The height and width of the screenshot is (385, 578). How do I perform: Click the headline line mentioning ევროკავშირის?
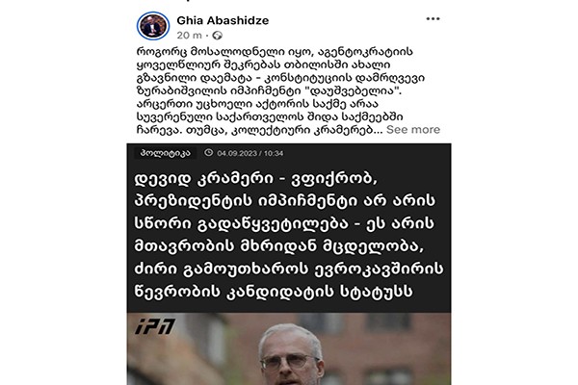[289, 269]
